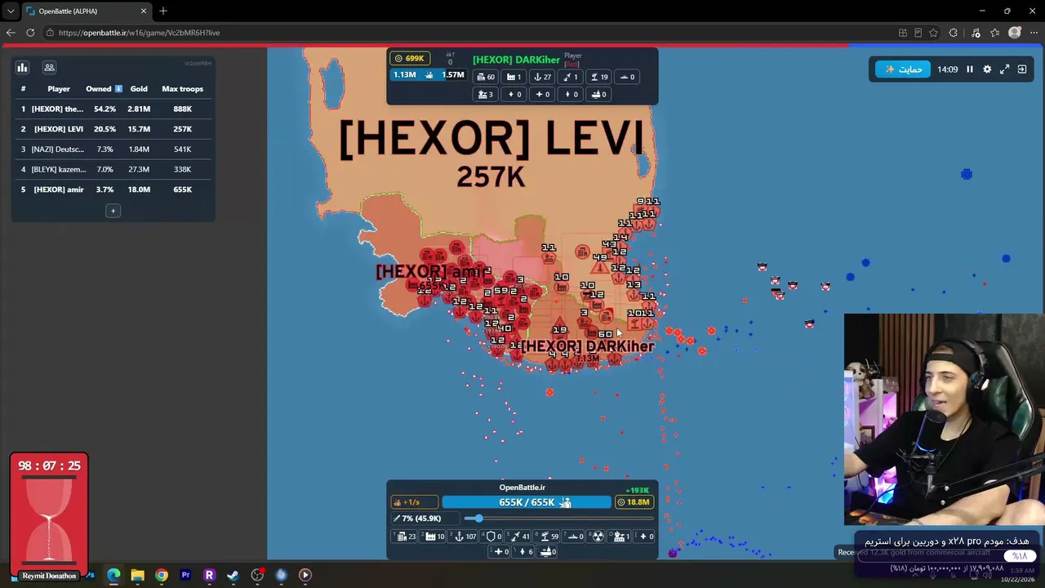This screenshot has width=1045, height=588.
Task: Open the game settings gear icon
Action: pos(987,69)
